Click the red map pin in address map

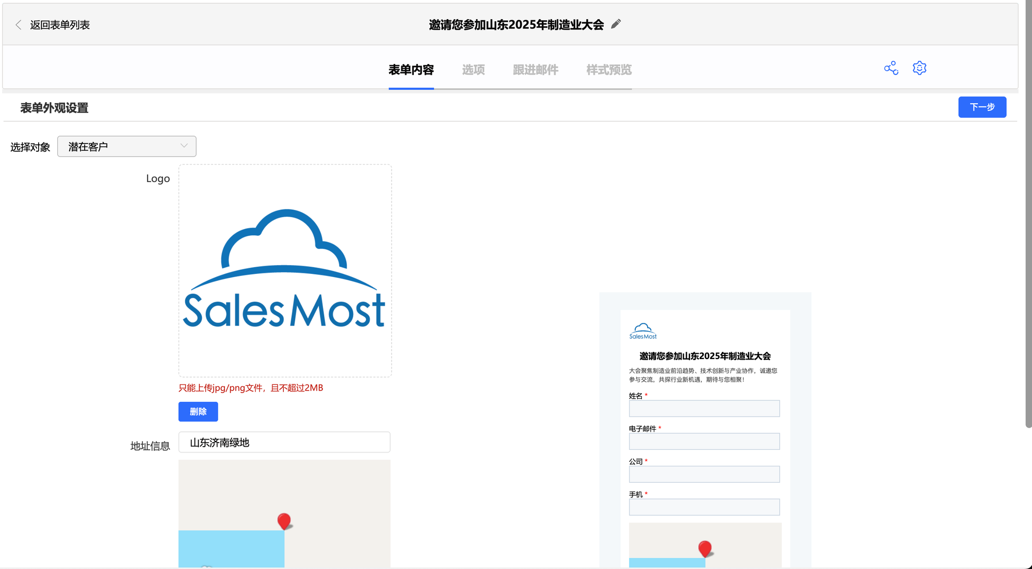284,521
